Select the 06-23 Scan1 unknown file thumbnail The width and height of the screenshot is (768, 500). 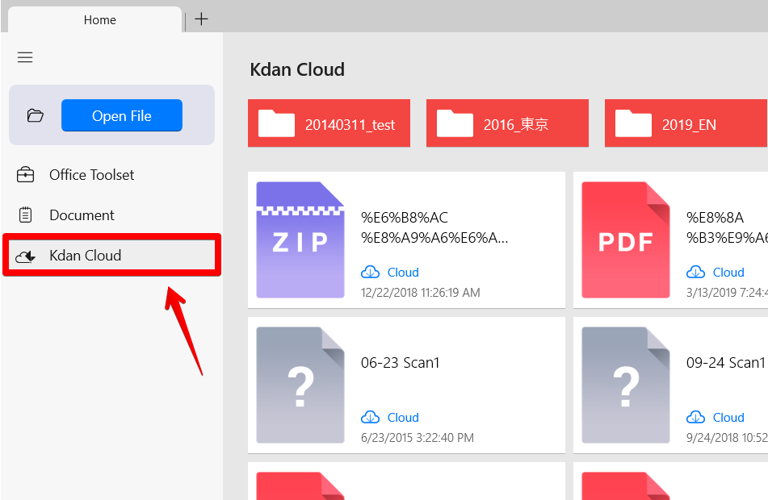(300, 385)
